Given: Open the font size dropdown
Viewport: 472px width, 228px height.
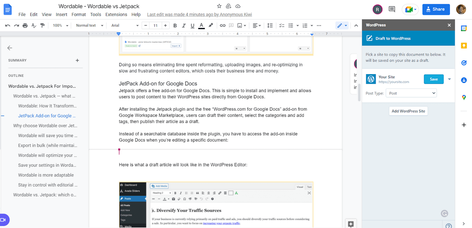Looking at the screenshot, I should pos(155,25).
